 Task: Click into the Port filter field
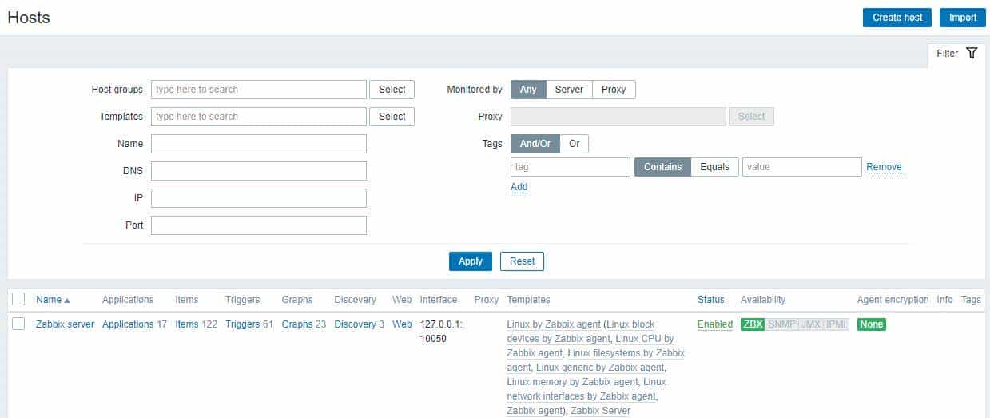(x=259, y=225)
